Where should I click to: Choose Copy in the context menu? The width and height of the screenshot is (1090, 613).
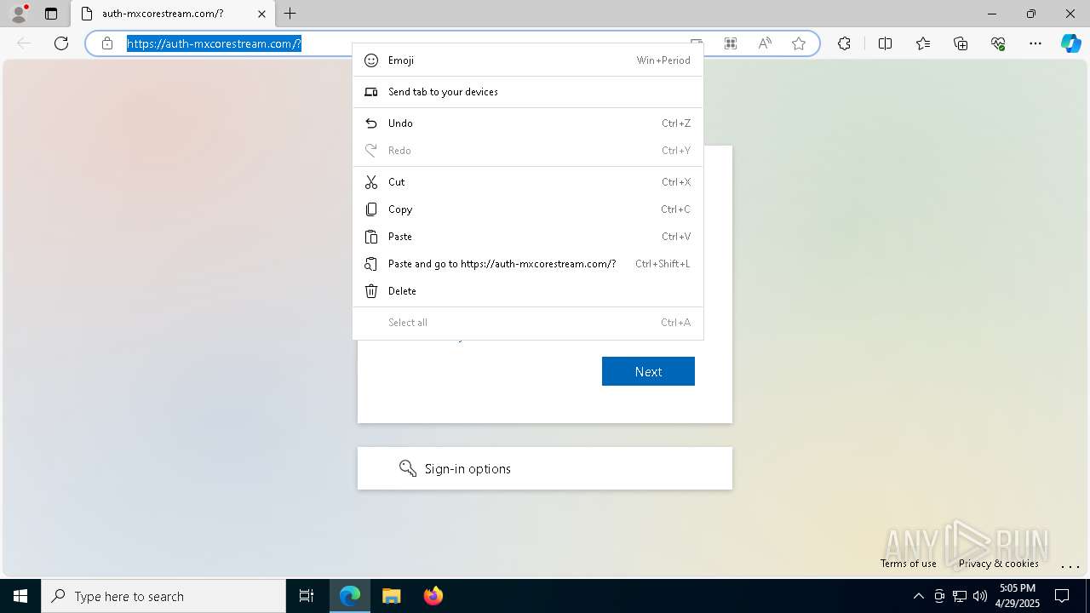528,209
